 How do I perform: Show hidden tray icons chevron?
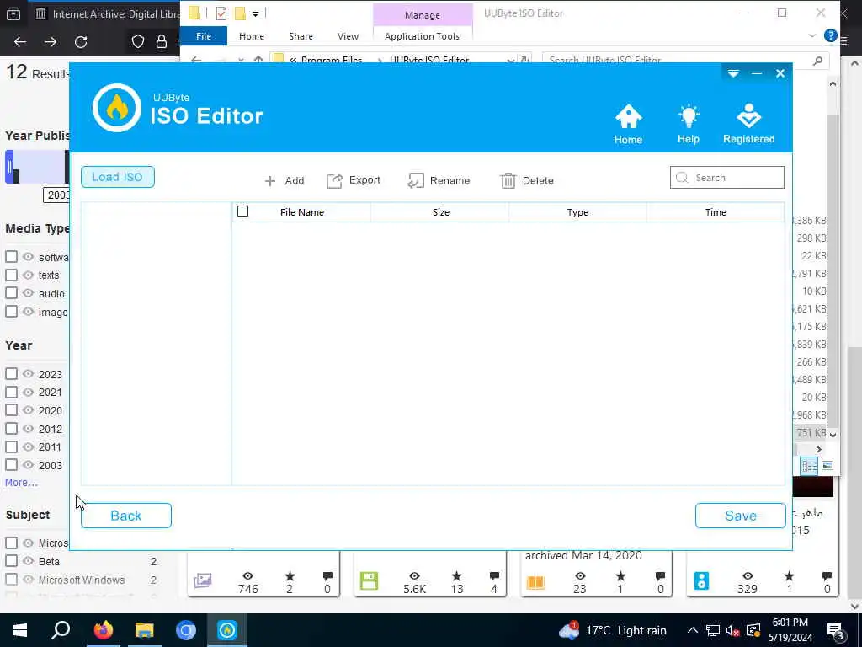[693, 630]
